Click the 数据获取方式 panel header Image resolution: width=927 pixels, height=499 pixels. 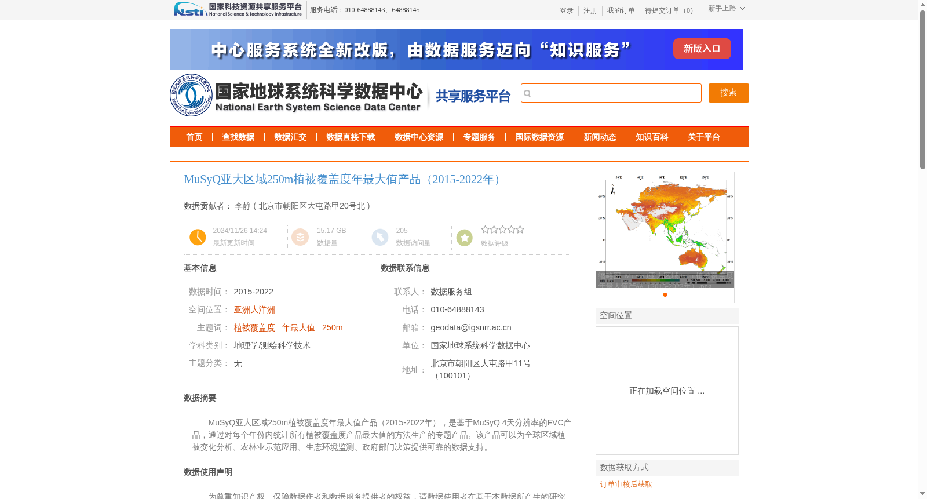pyautogui.click(x=667, y=467)
